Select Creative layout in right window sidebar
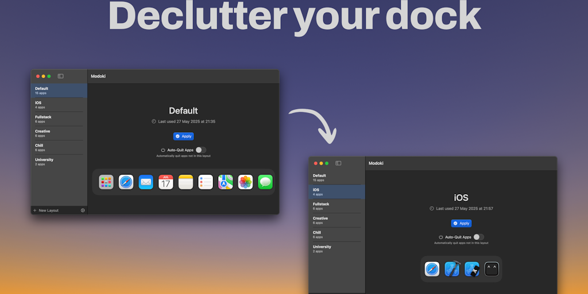This screenshot has width=588, height=294. point(336,220)
